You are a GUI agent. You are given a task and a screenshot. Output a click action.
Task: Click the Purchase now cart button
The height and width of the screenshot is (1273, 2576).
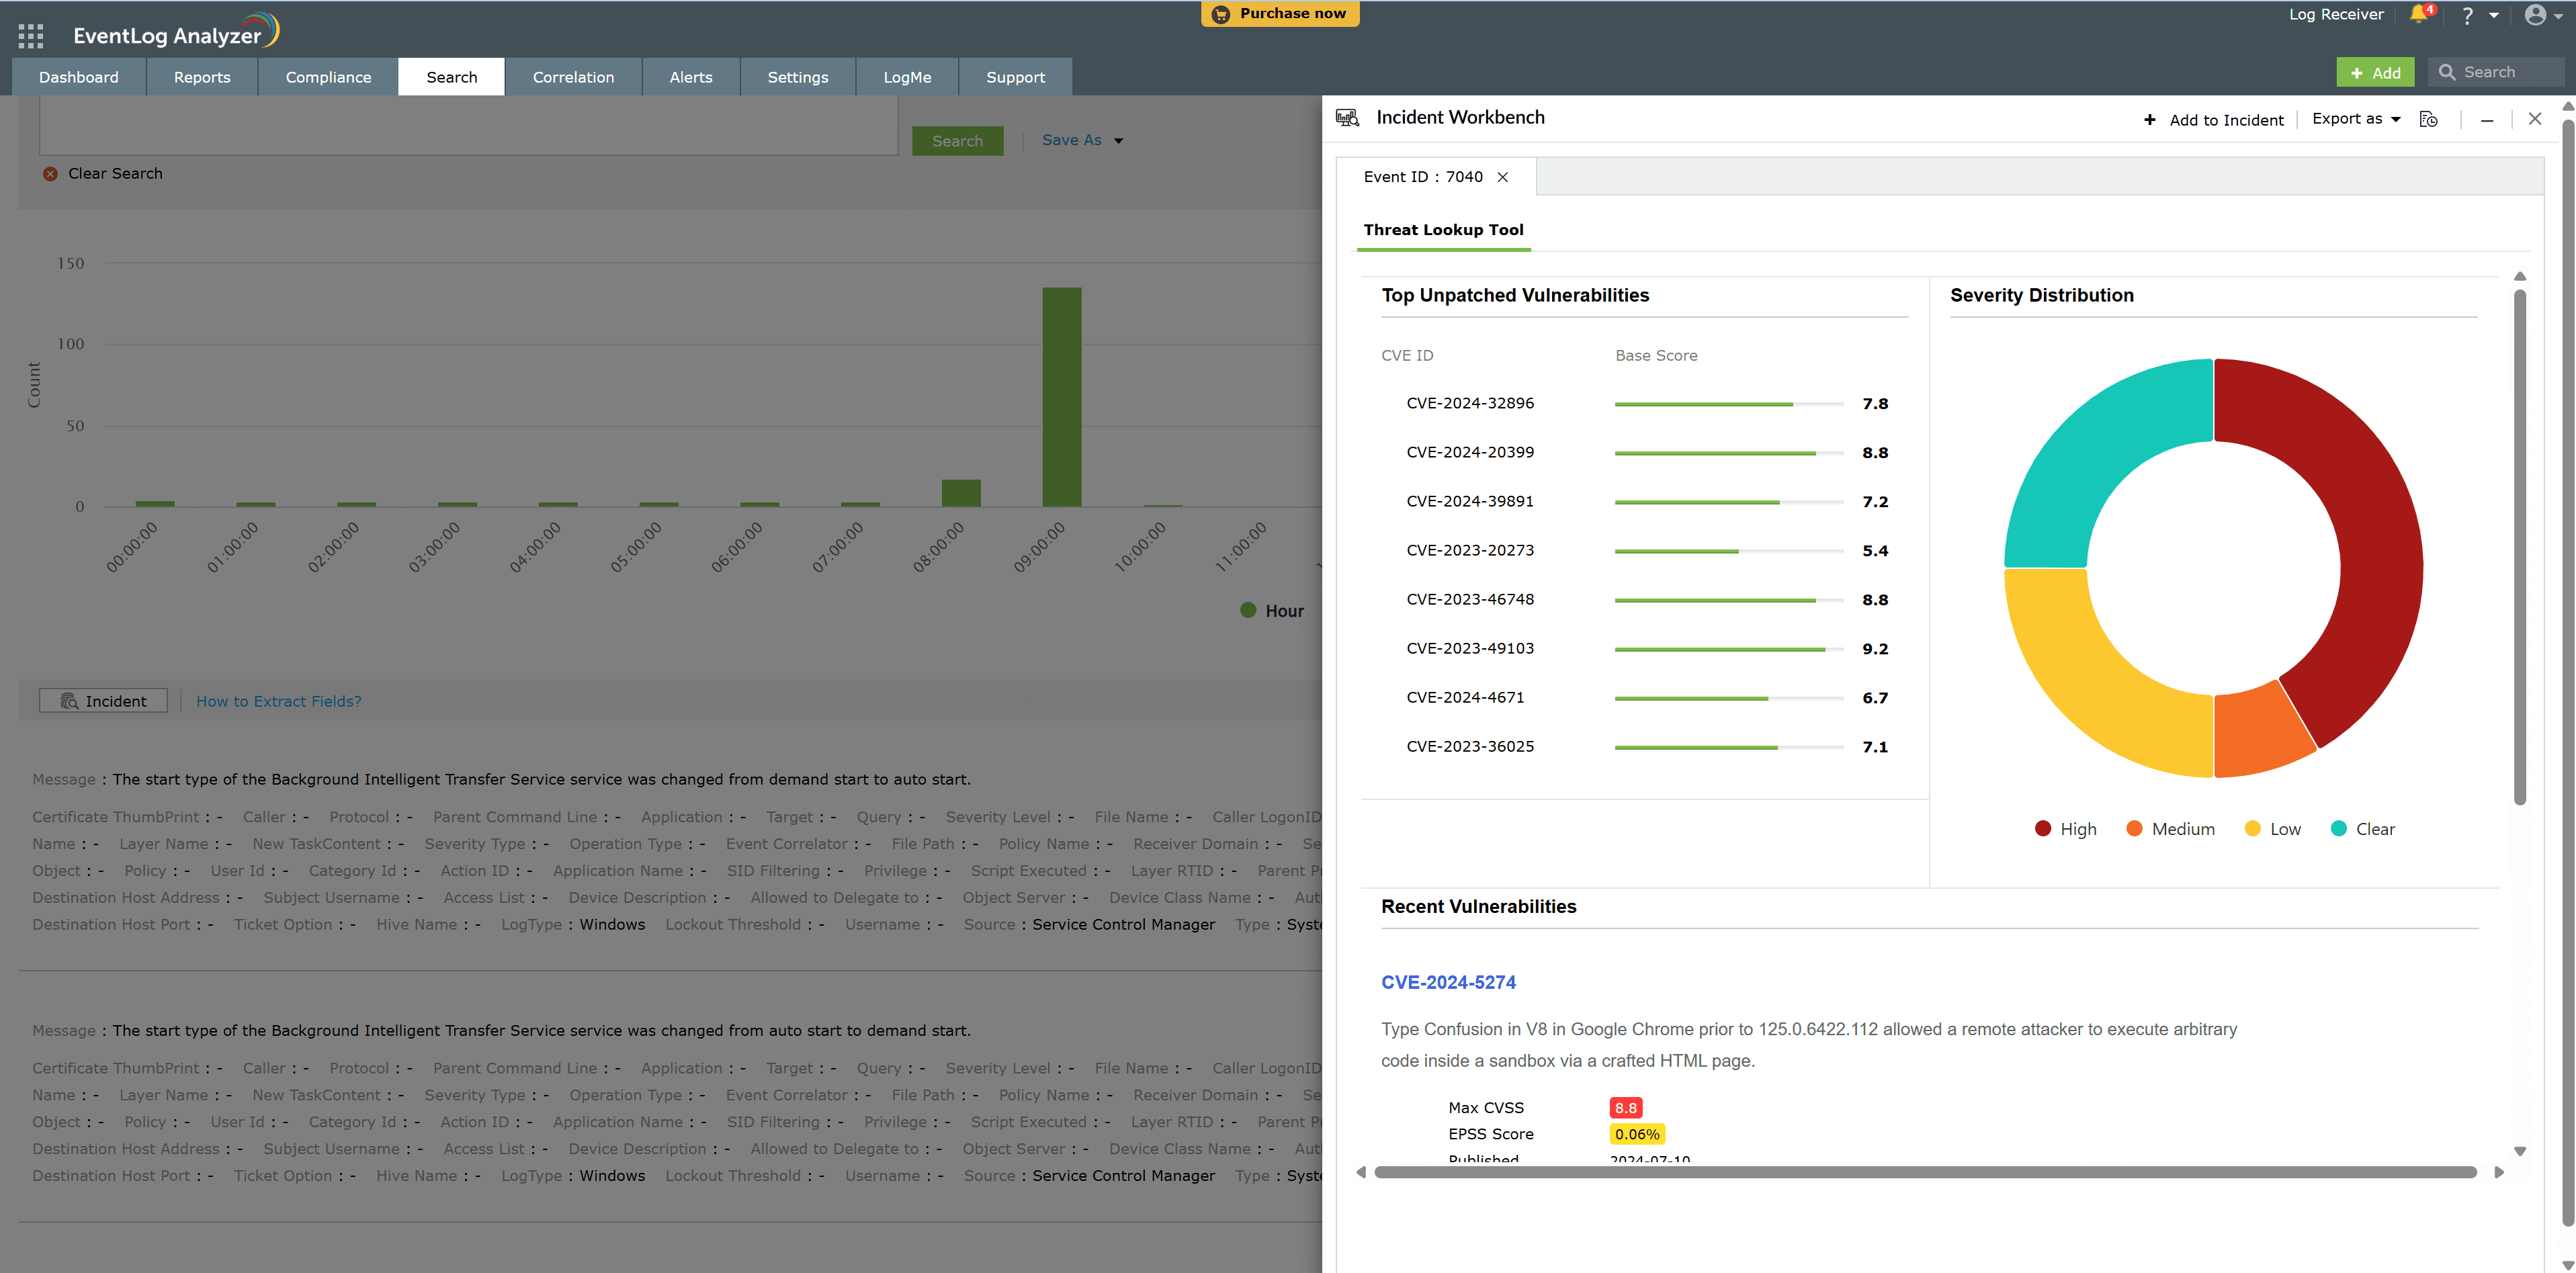click(1279, 14)
